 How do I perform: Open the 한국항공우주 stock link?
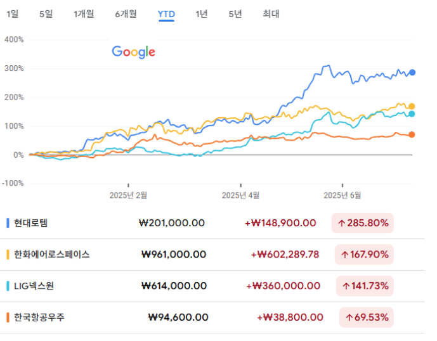39,318
